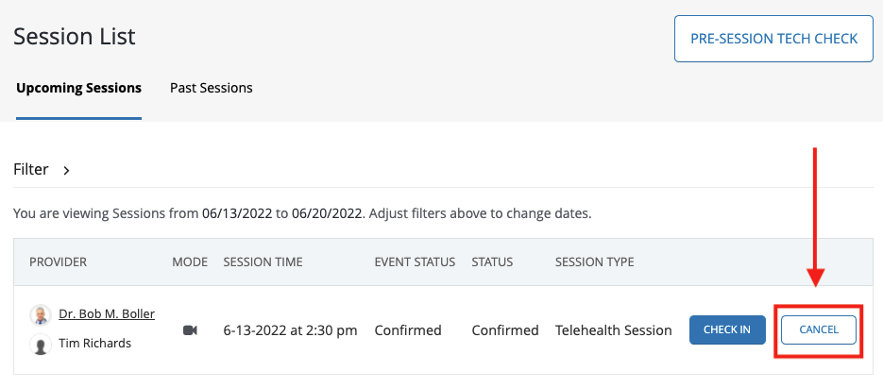The height and width of the screenshot is (388, 883).
Task: Open the Pre-Session Tech Check
Action: point(773,39)
